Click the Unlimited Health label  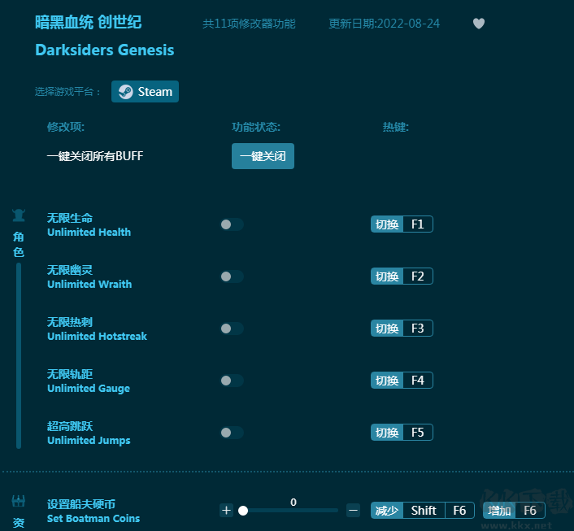point(89,233)
